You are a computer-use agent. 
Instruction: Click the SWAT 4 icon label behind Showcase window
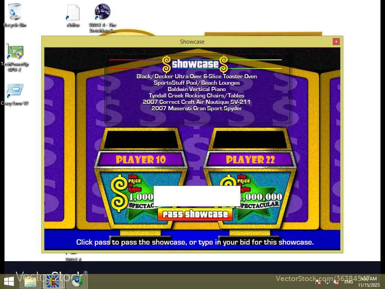73,259
